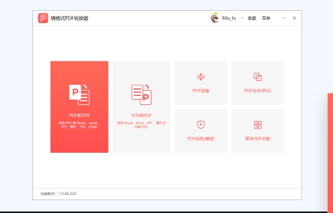The height and width of the screenshot is (213, 333).
Task: Click the version number 1.0.84.222
Action: coord(67,194)
